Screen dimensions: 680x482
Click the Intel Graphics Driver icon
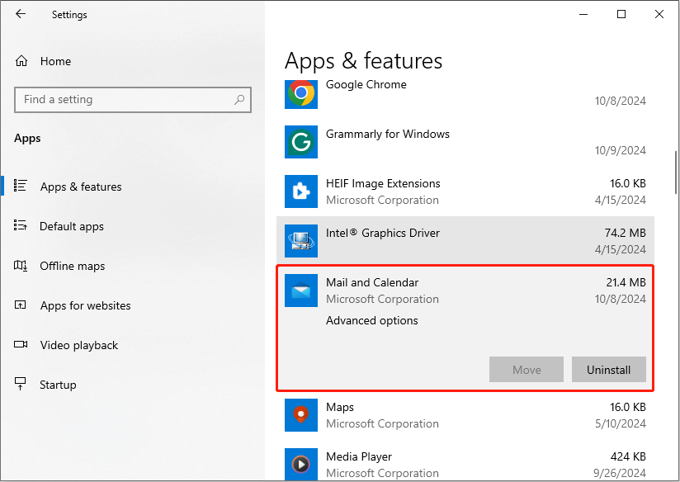point(301,241)
